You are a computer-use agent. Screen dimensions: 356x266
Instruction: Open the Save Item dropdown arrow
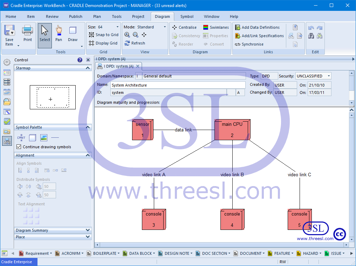point(18,46)
